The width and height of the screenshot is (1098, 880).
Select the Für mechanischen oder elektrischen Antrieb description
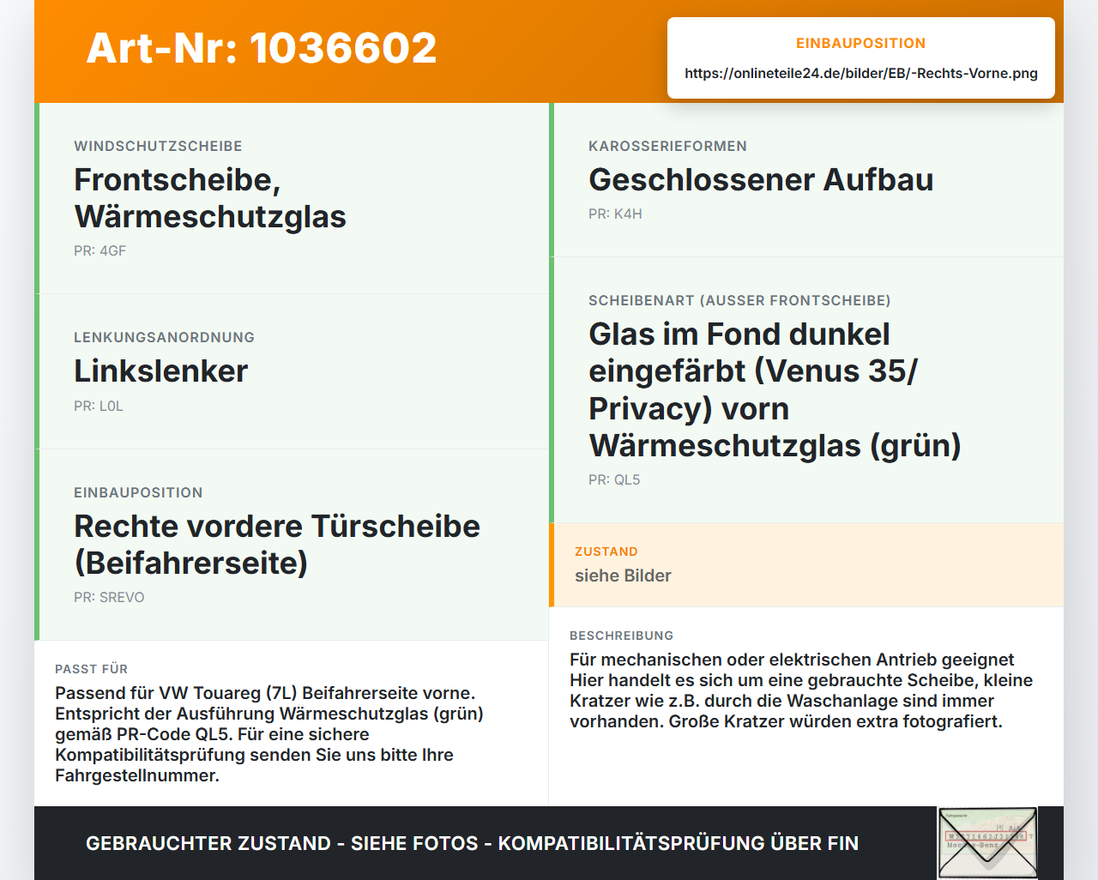point(801,690)
